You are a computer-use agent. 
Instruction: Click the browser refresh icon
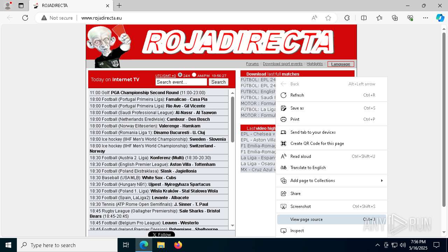click(25, 18)
